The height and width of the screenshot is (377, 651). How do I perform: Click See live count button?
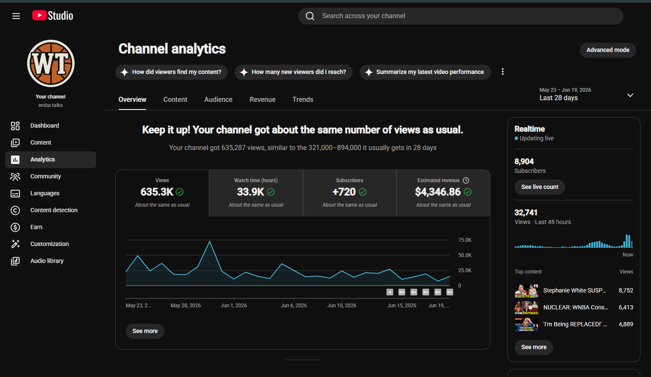tap(540, 187)
